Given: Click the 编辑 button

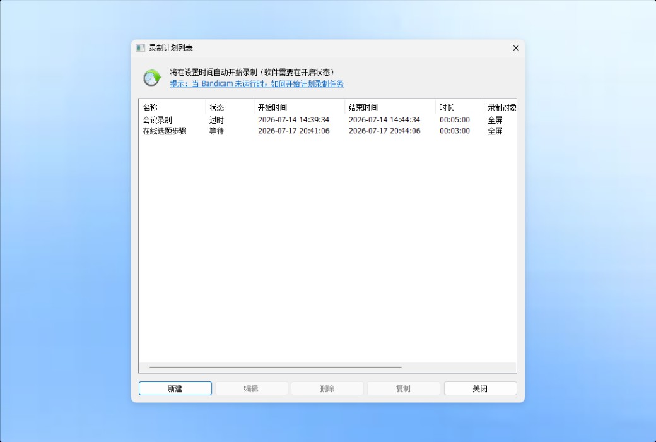Looking at the screenshot, I should click(251, 388).
